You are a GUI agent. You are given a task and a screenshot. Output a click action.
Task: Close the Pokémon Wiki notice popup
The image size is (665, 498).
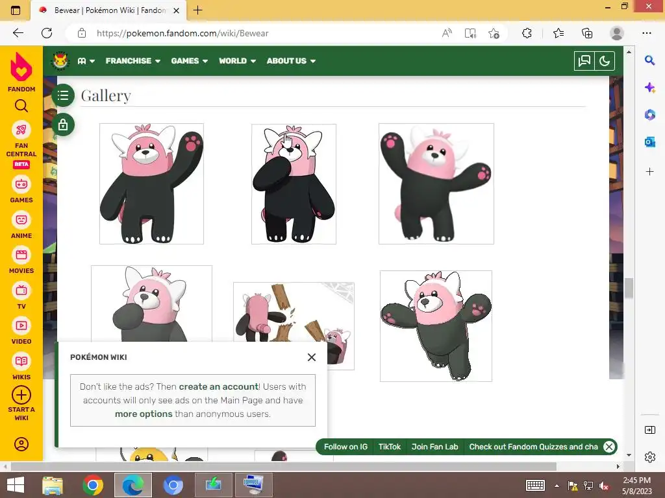pyautogui.click(x=312, y=357)
